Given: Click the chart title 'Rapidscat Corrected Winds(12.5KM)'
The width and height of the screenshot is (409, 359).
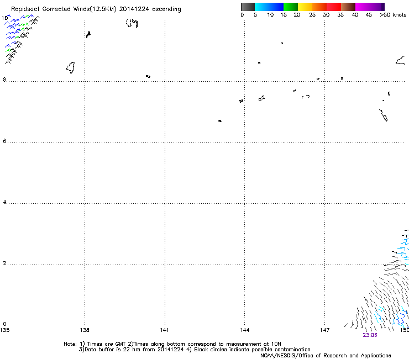Looking at the screenshot, I should point(64,9).
